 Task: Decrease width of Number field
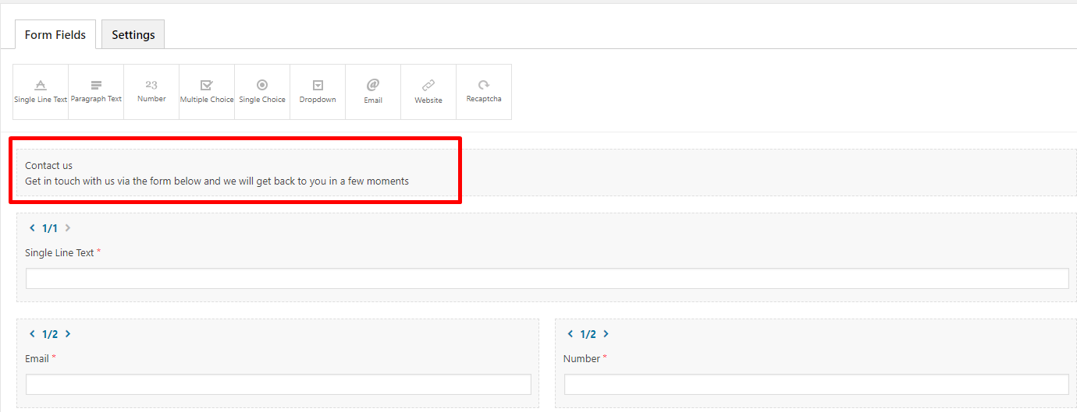point(570,334)
